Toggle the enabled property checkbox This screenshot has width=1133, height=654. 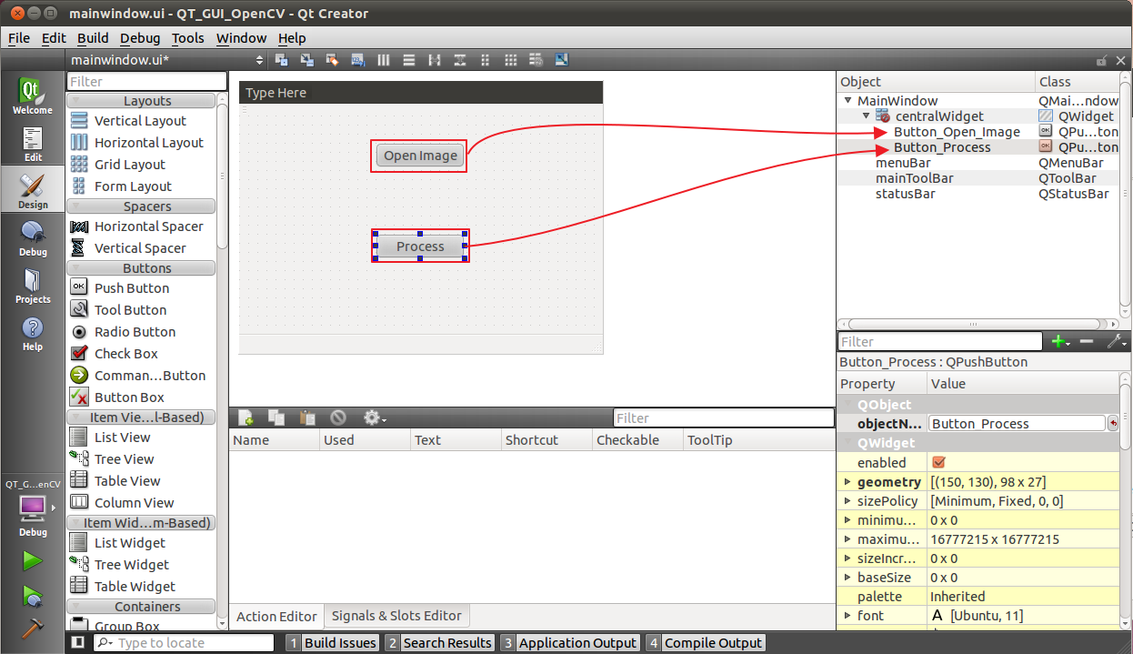coord(939,462)
